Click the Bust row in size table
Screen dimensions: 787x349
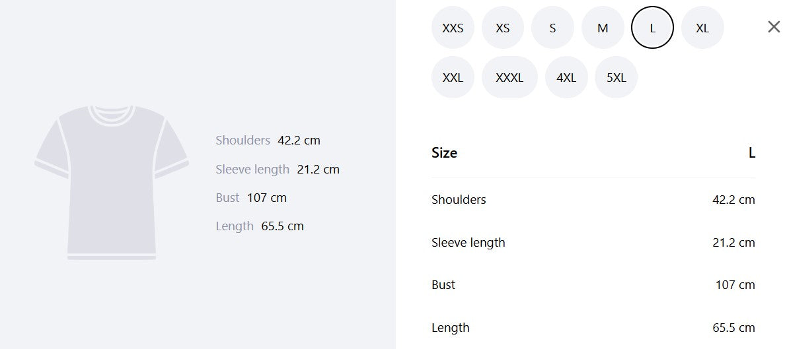click(x=593, y=285)
